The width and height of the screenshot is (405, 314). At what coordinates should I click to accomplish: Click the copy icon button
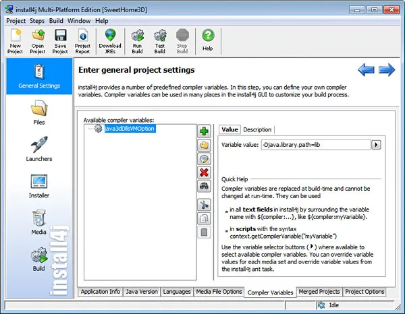click(204, 218)
